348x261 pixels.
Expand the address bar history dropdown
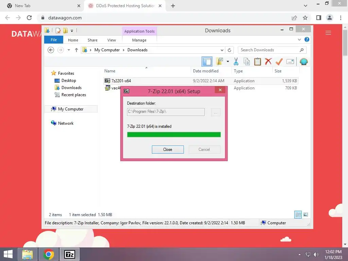tap(222, 50)
